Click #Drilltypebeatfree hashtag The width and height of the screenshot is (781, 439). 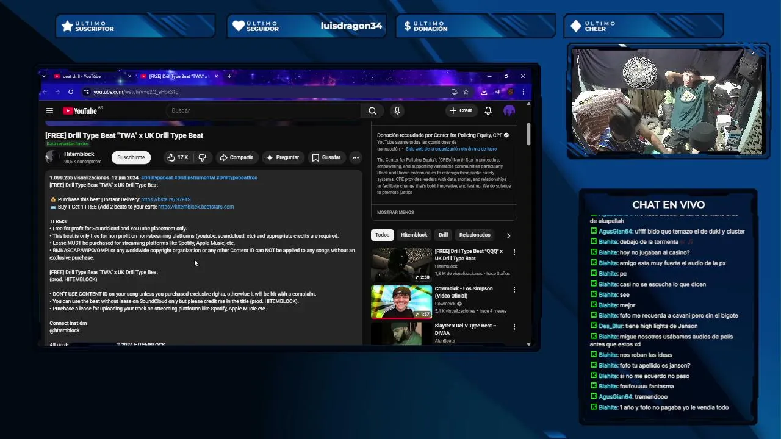(237, 177)
